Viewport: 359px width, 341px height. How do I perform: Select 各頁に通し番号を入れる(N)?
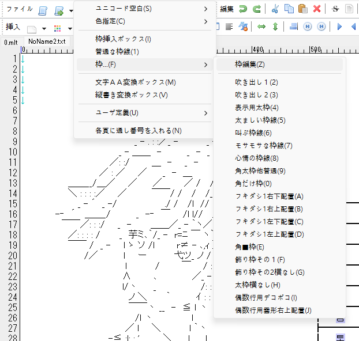pyautogui.click(x=144, y=131)
